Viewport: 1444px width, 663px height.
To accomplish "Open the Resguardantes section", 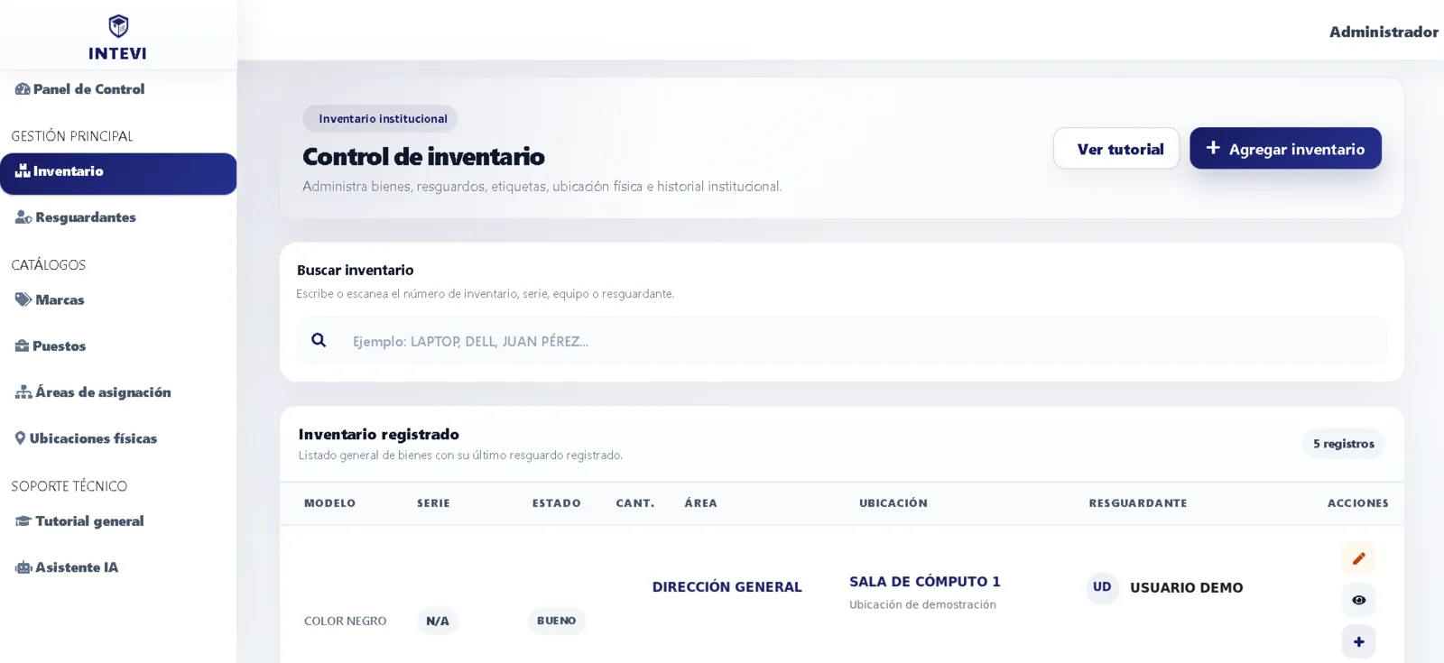I will (76, 217).
